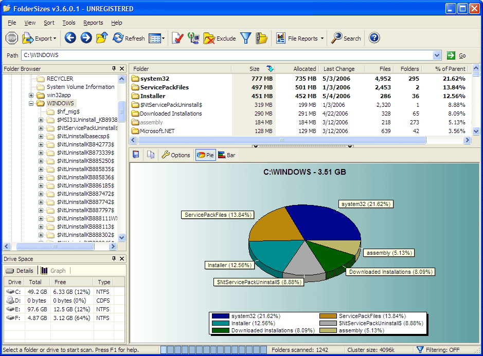Click the green Downloaded Installations legend swatch
Screen dimensions: 483x356
pyautogui.click(x=221, y=330)
